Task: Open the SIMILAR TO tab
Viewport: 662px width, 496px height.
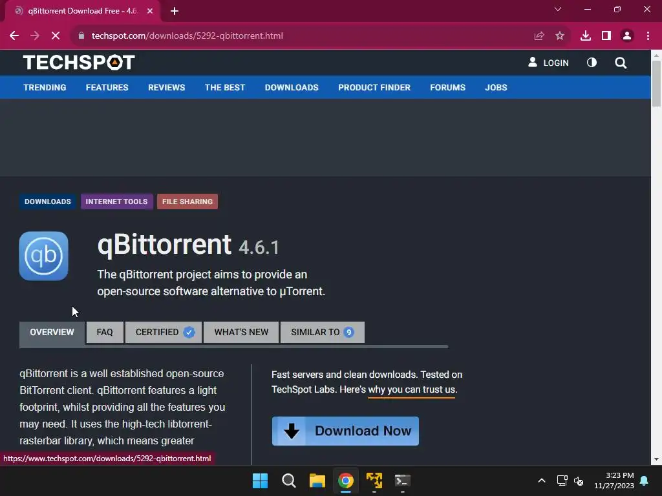Action: pyautogui.click(x=322, y=333)
